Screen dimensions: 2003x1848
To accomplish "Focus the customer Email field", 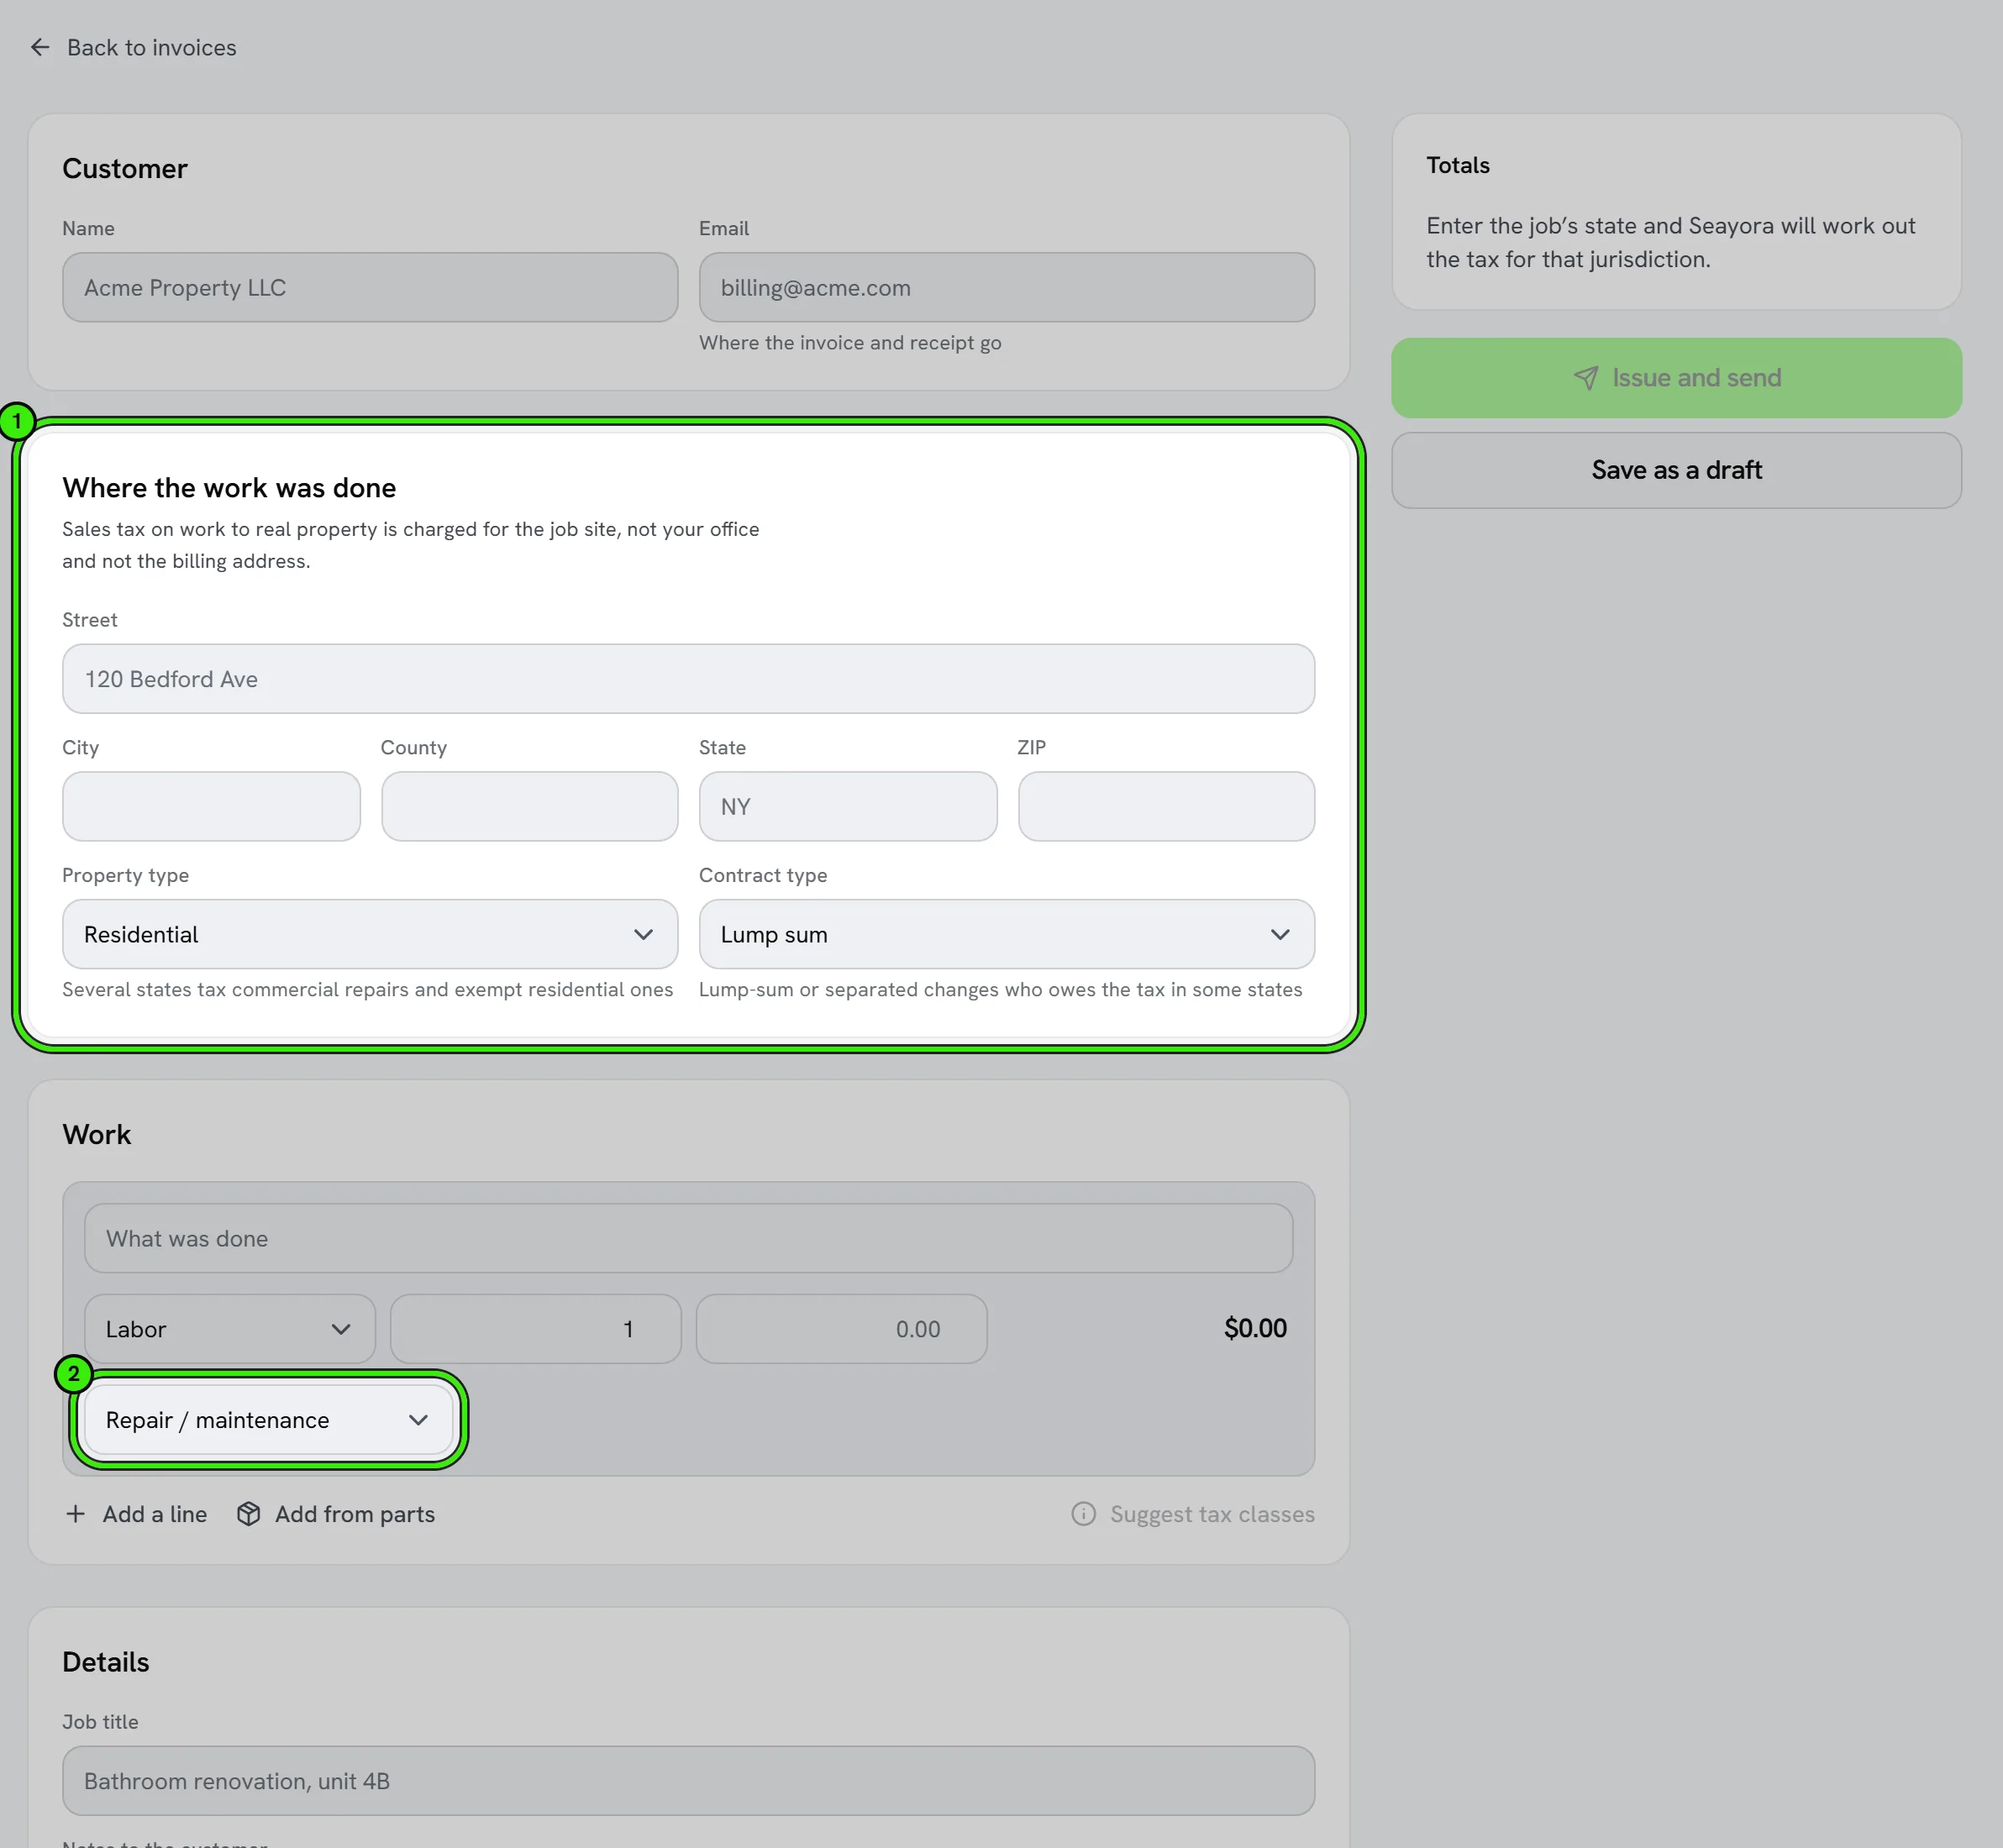I will click(x=1006, y=287).
